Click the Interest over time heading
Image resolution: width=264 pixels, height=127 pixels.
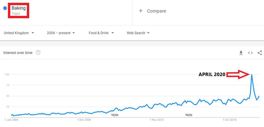(x=18, y=53)
